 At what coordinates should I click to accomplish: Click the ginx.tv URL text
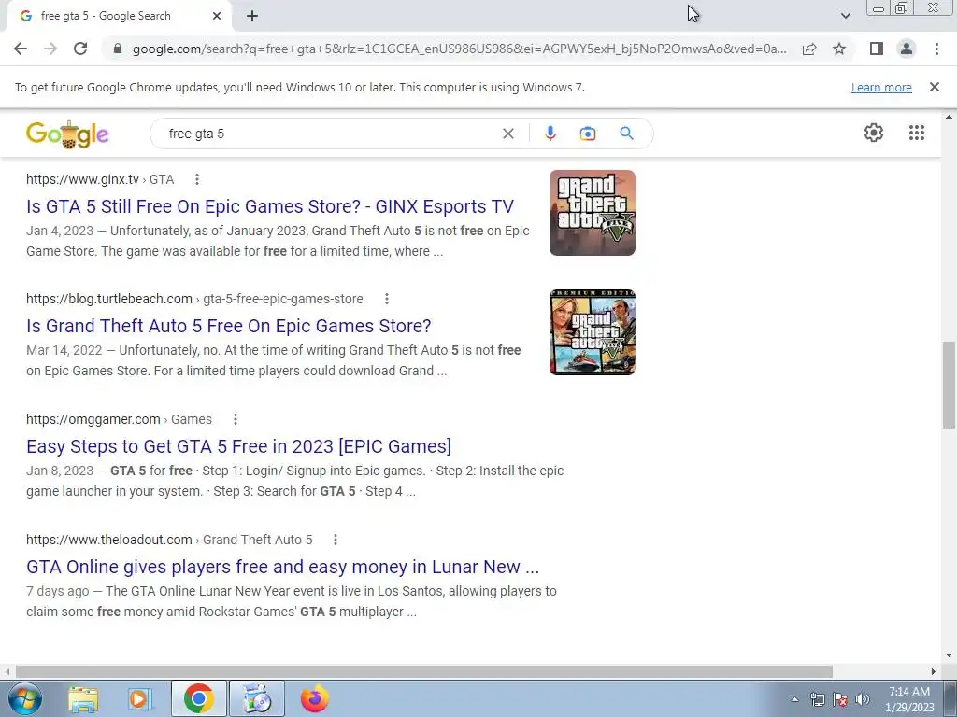82,179
